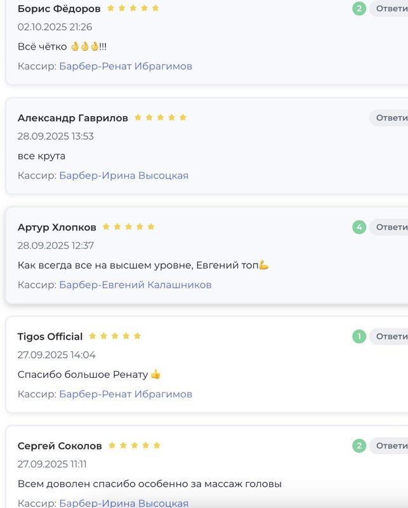Screen dimensions: 408x508
Task: Click star rating of Tigos Official review
Action: [115, 337]
